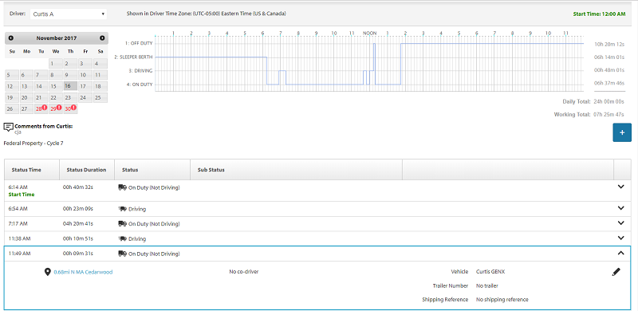Screen dimensions: 638x311
Task: Click the truck icon in 11:49 AM row
Action: (122, 254)
